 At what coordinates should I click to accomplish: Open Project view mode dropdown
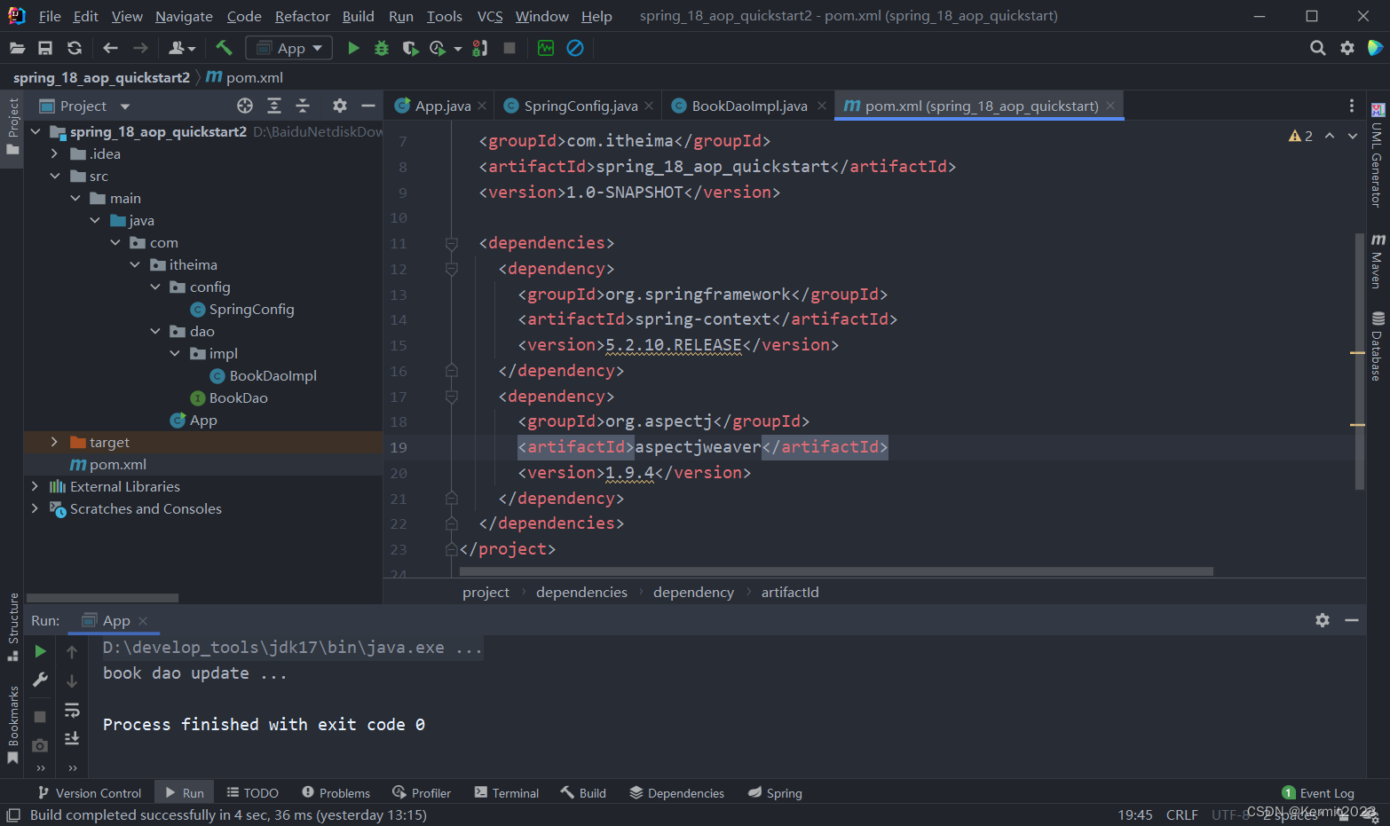(125, 106)
